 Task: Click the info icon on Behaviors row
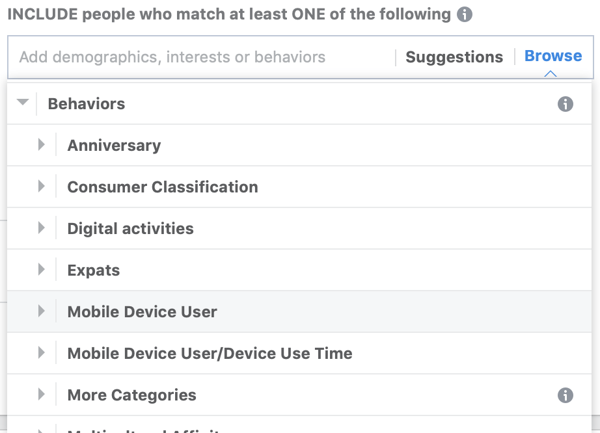pos(565,104)
